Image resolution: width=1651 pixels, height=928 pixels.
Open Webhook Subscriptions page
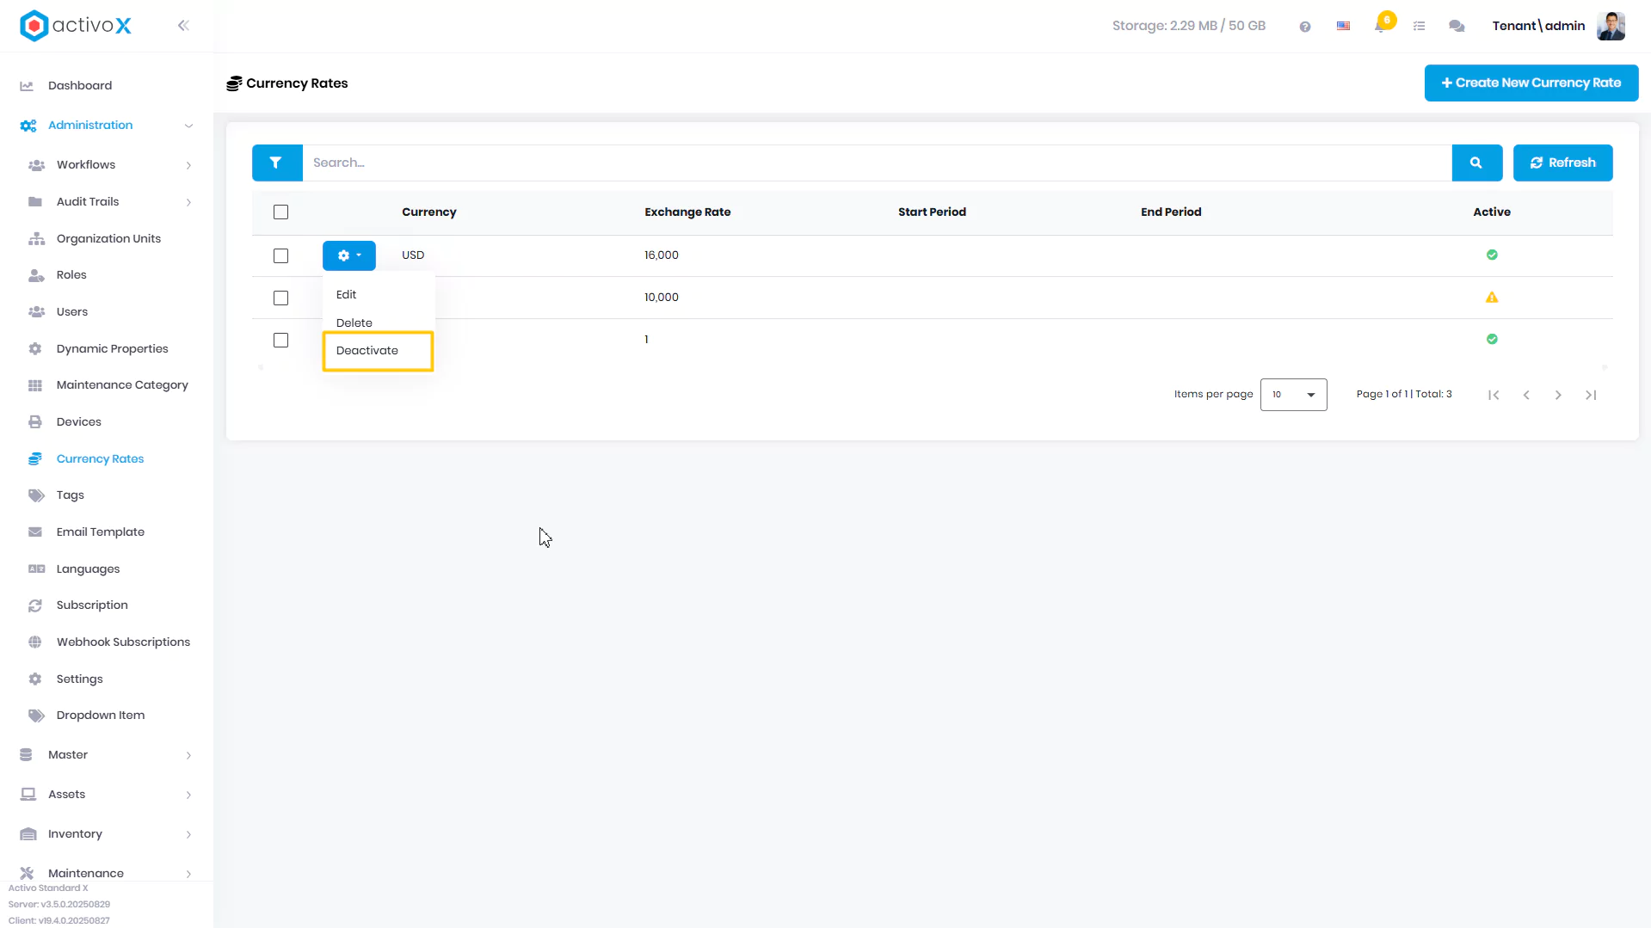123,642
